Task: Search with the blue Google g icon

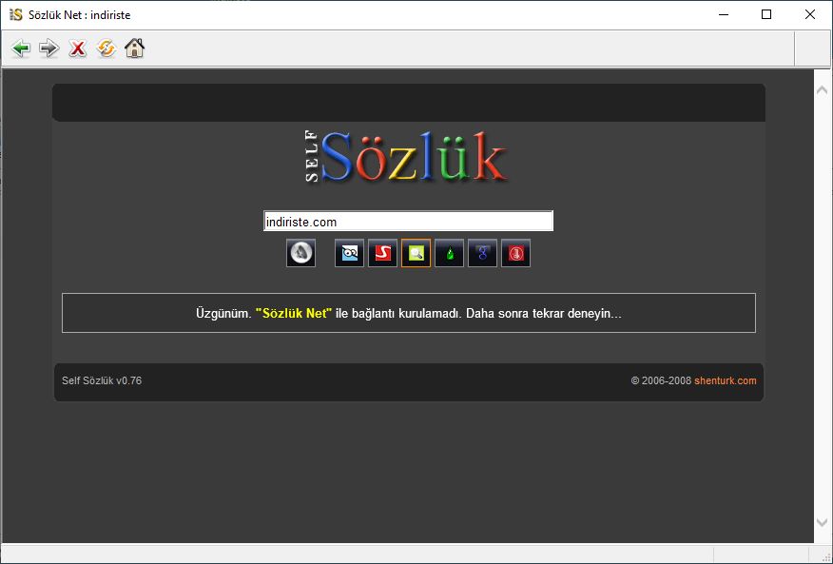Action: tap(482, 253)
